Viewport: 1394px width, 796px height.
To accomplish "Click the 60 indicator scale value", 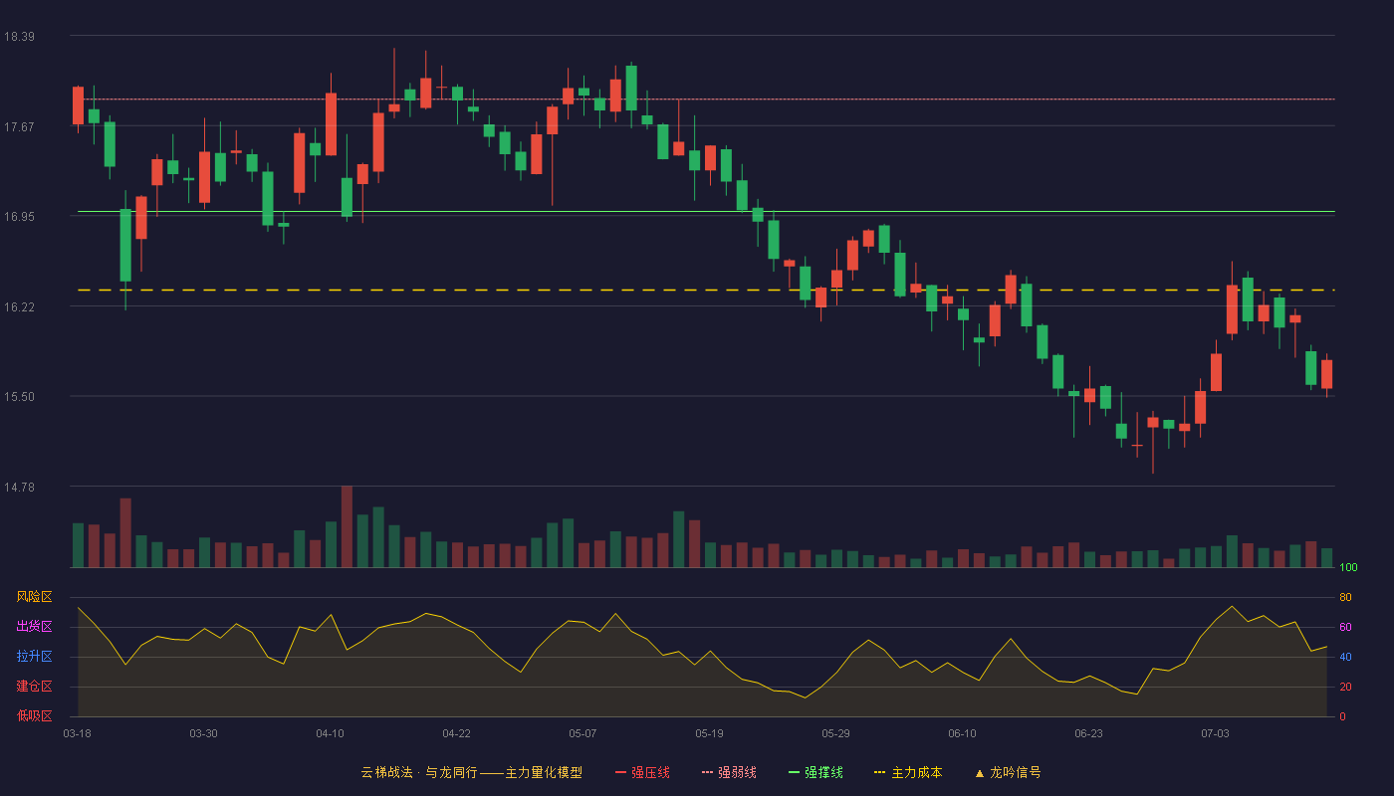I will tap(1345, 627).
